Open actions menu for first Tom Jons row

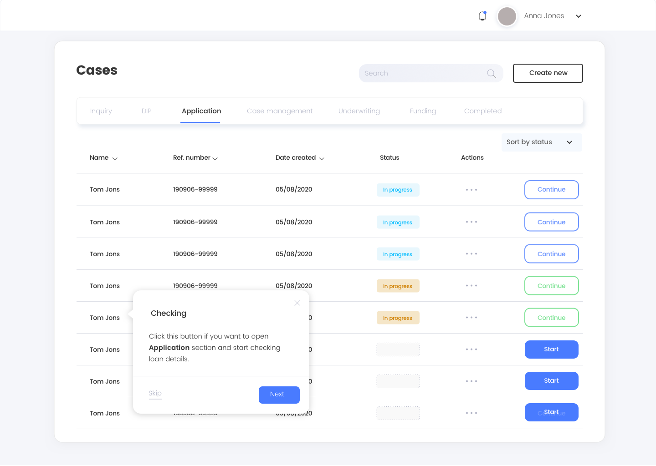point(471,190)
